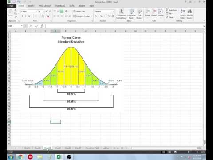Decrease font size with the smaller A
The image size is (213, 160).
(x=50, y=12)
